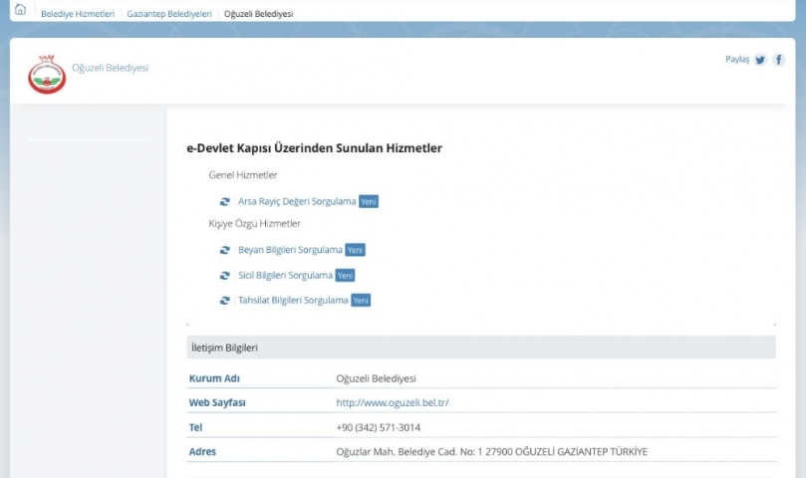The width and height of the screenshot is (806, 478).
Task: Click Yeni badge next to Sicil Bilgileri
Action: click(x=345, y=276)
